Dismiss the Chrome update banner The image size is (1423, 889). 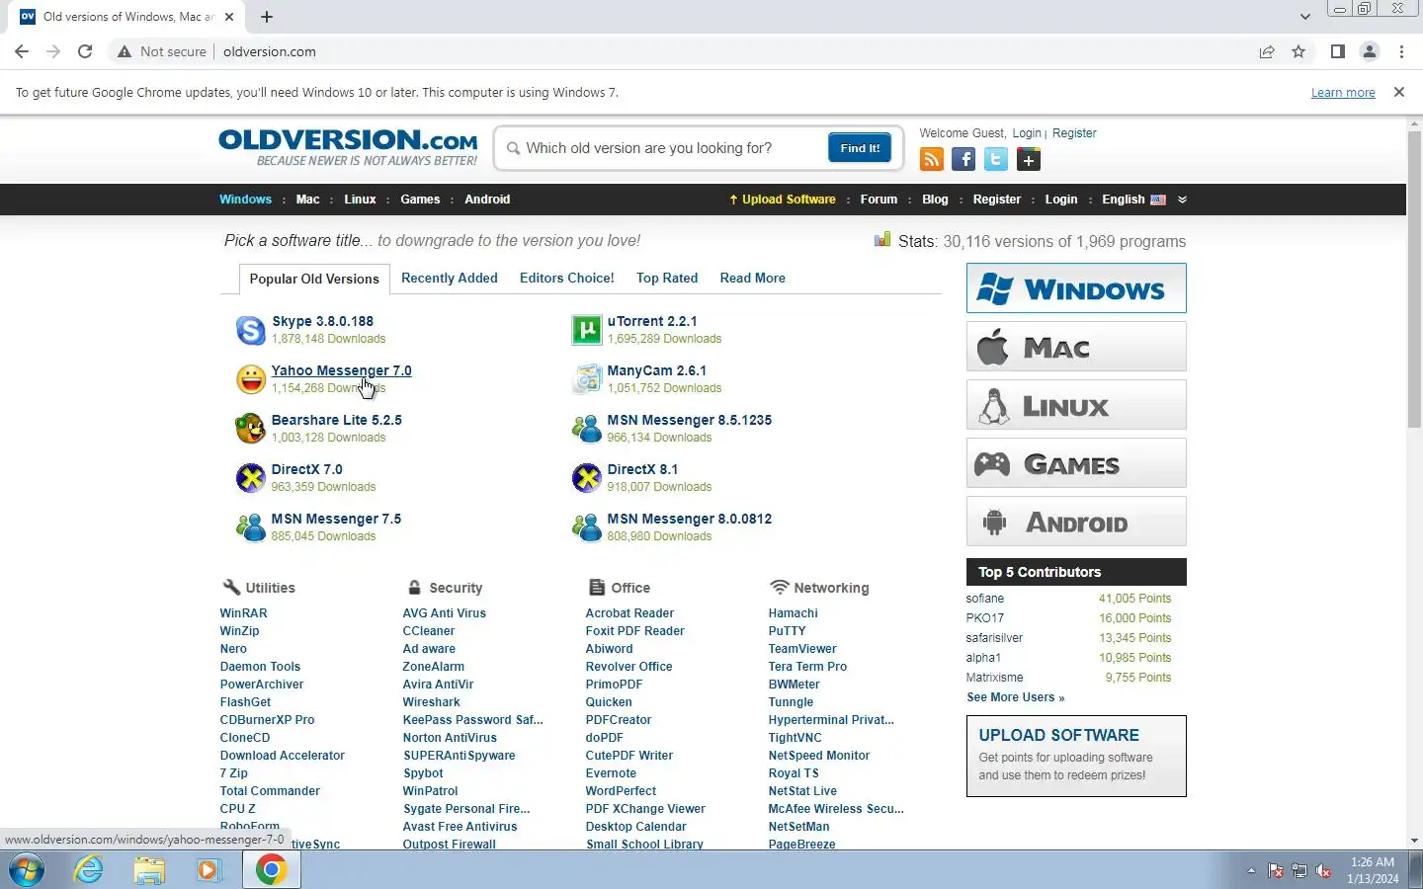[1398, 92]
